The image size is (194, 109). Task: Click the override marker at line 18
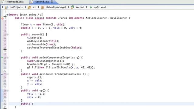point(2,58)
